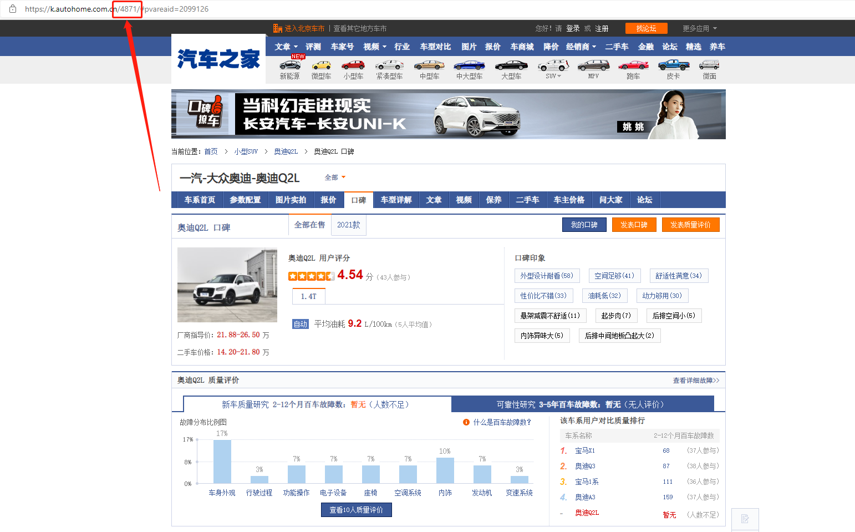This screenshot has height=532, width=855.
Task: Click 查看其它地方车市 link
Action: [360, 28]
